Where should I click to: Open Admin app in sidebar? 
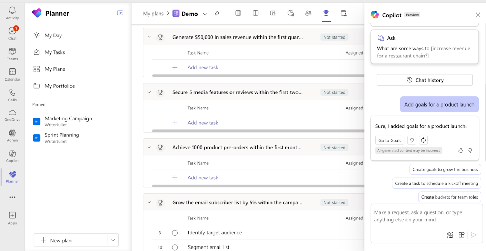12,136
